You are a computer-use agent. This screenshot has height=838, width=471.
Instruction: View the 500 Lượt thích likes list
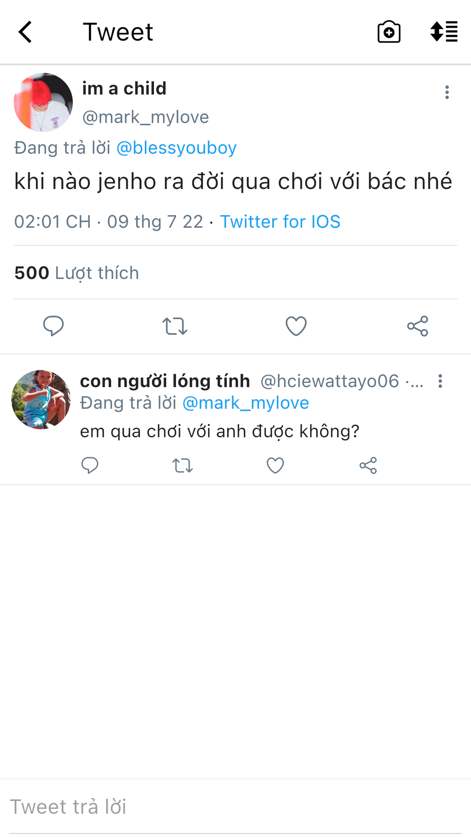[77, 273]
